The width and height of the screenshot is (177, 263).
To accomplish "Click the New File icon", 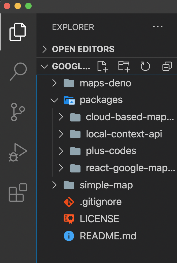I will (103, 67).
